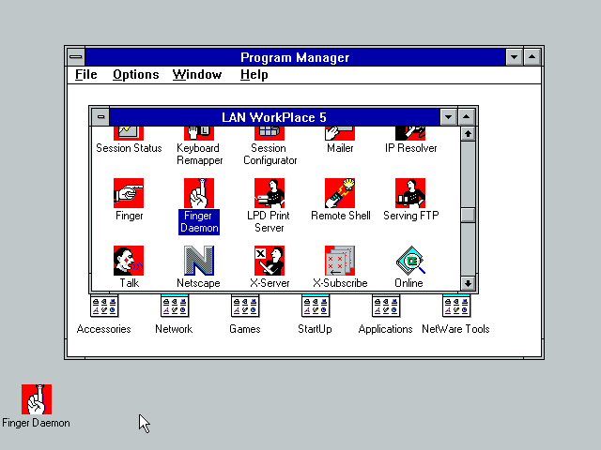Select the StartUp program group icon

coord(316,307)
